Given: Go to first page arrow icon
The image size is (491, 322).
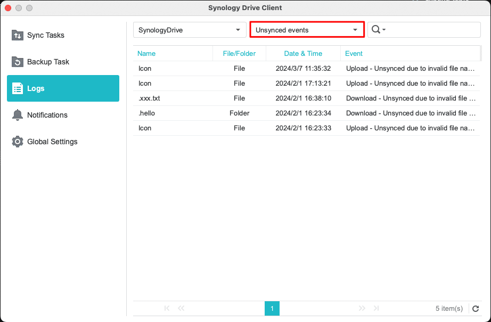Looking at the screenshot, I should (x=167, y=308).
